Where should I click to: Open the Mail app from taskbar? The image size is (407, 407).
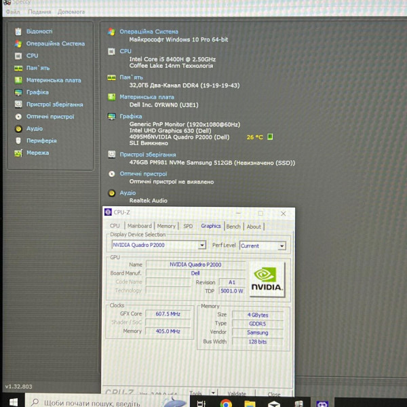pos(274,404)
